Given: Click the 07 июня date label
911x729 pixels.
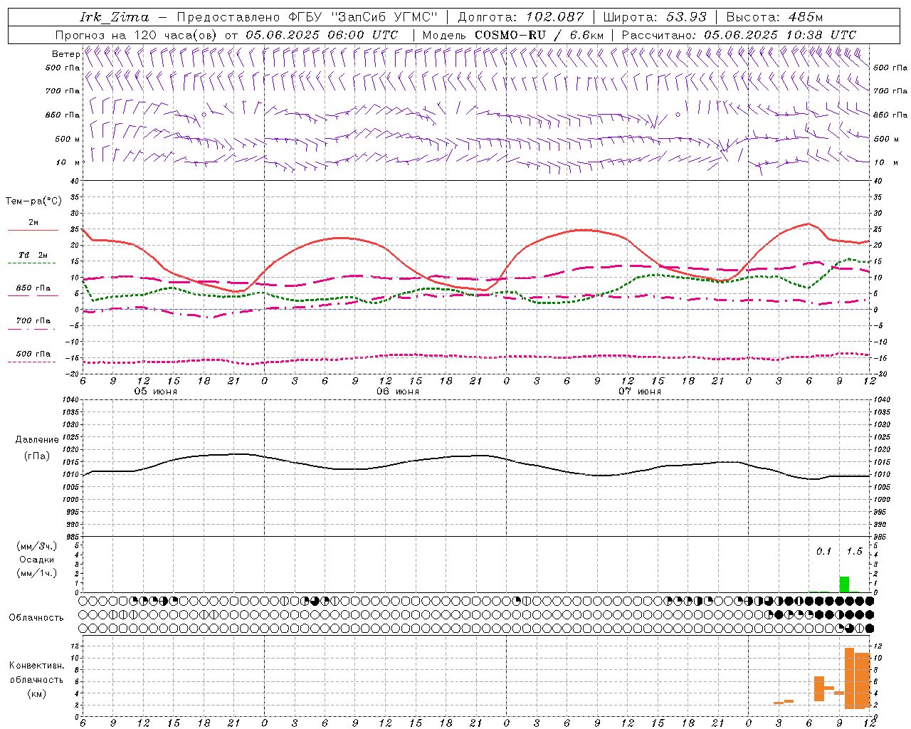Looking at the screenshot, I should (x=639, y=392).
